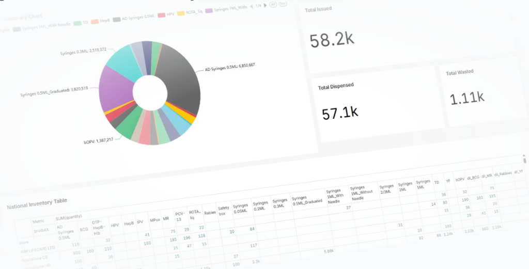Sort by the Rabies column header

pos(209,211)
